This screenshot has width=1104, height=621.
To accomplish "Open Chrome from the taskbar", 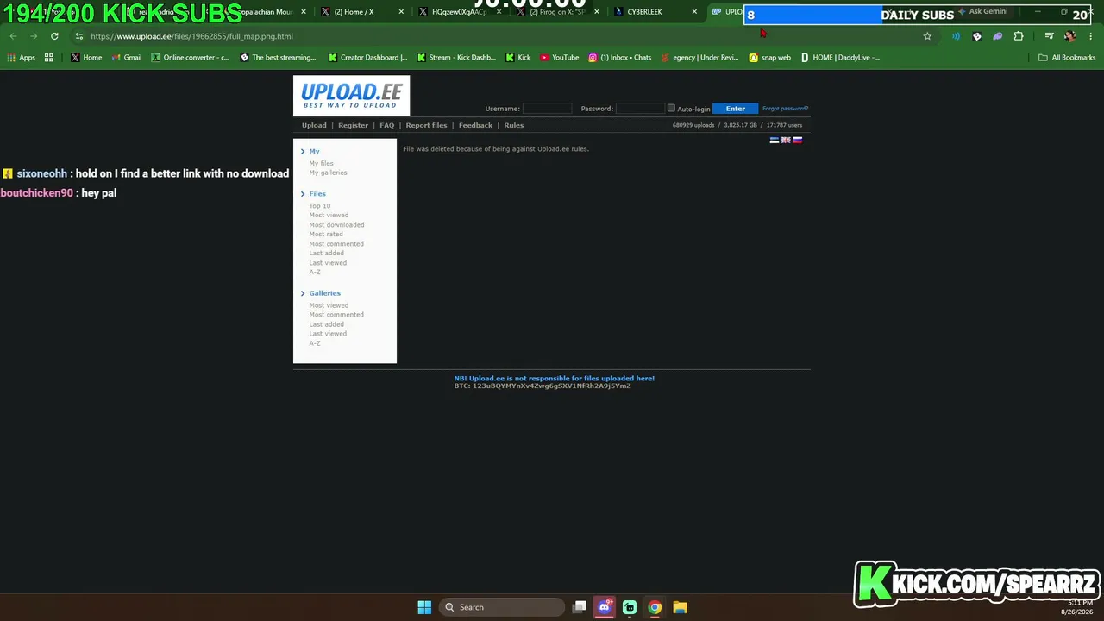I will tap(655, 607).
